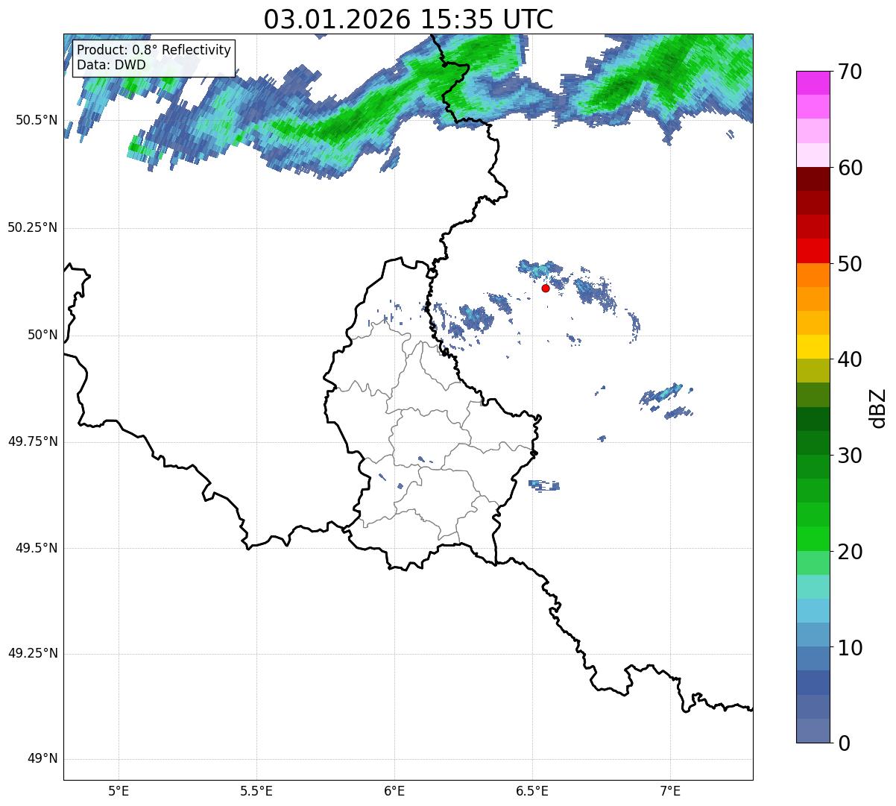Click the 5°E longitude tick label

119,790
